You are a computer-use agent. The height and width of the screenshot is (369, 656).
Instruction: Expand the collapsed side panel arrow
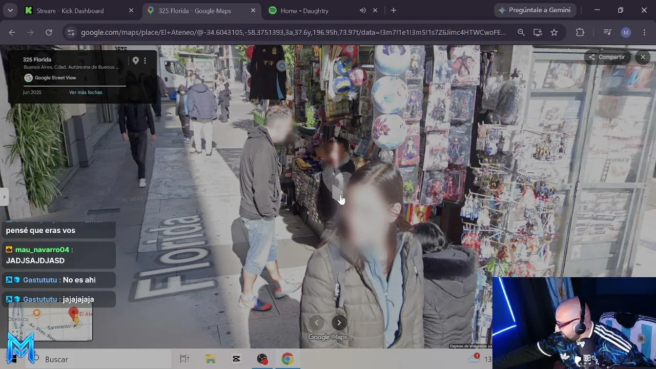point(4,196)
